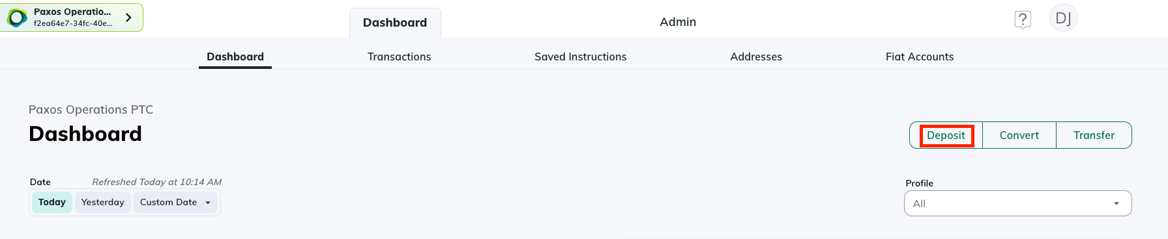
Task: Open the help question mark icon
Action: pos(1023,19)
